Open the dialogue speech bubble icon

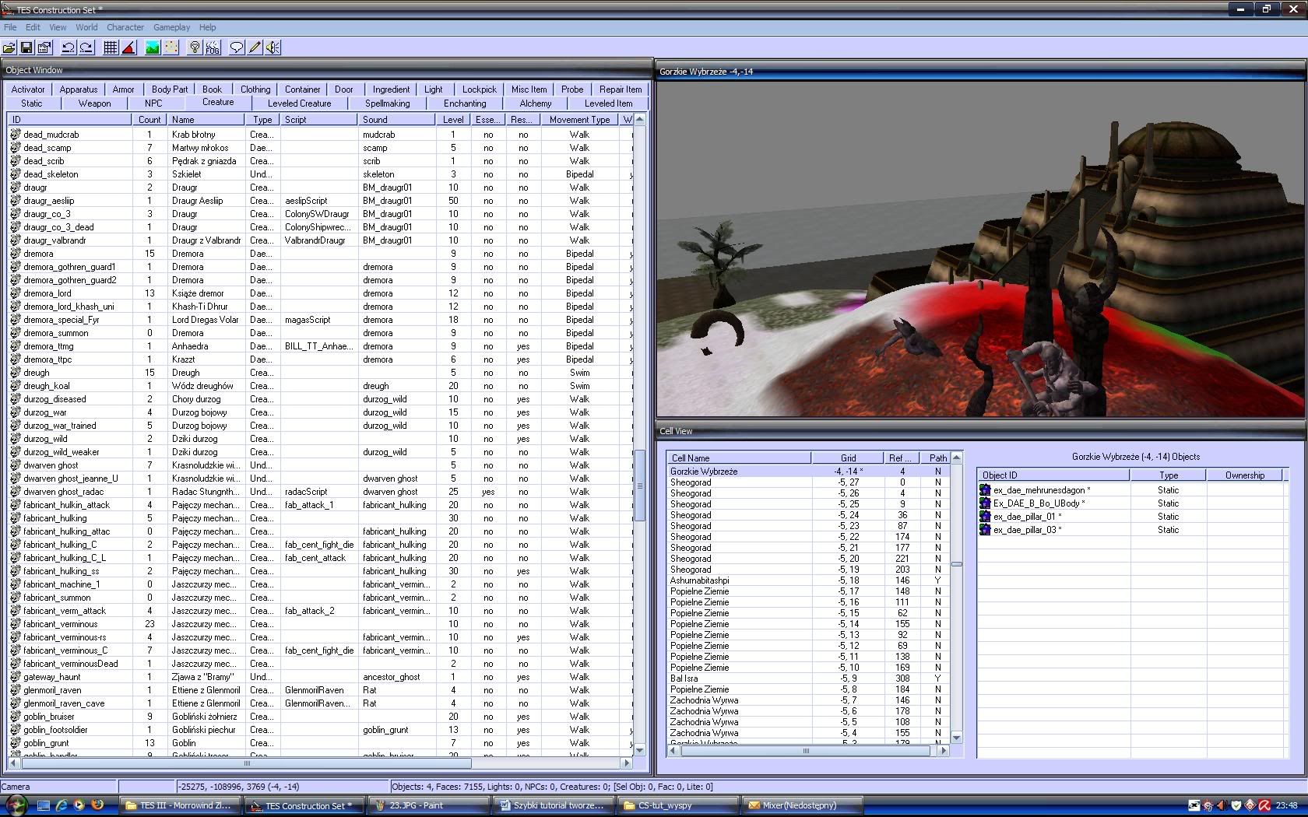click(237, 47)
